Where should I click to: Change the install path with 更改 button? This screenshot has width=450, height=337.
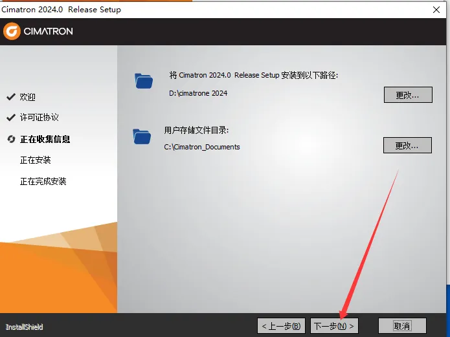click(x=408, y=94)
